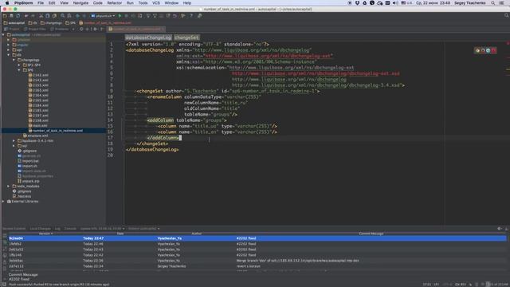
Task: Open the File menu
Action: coord(41,3)
